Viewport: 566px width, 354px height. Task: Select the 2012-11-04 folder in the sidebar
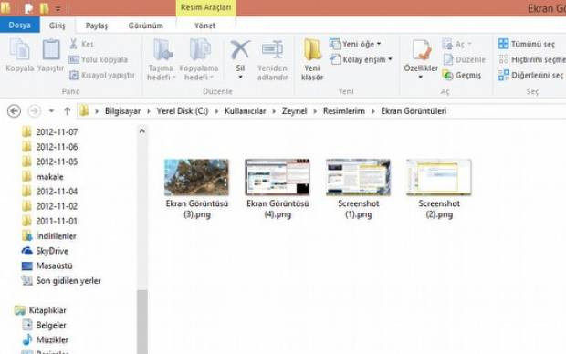49,192
